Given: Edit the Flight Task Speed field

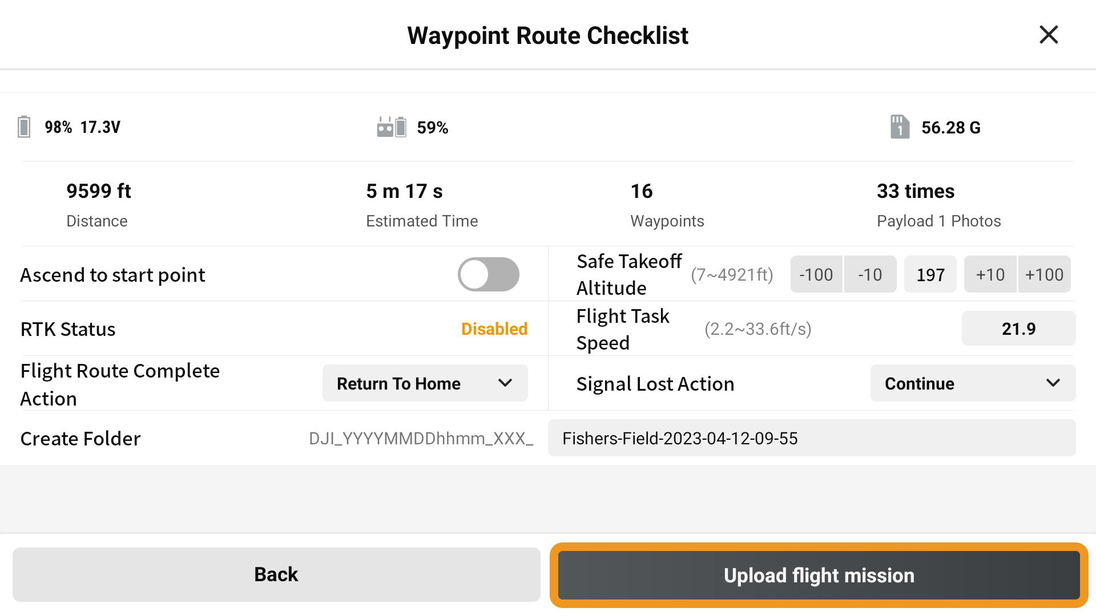Looking at the screenshot, I should coord(1018,329).
